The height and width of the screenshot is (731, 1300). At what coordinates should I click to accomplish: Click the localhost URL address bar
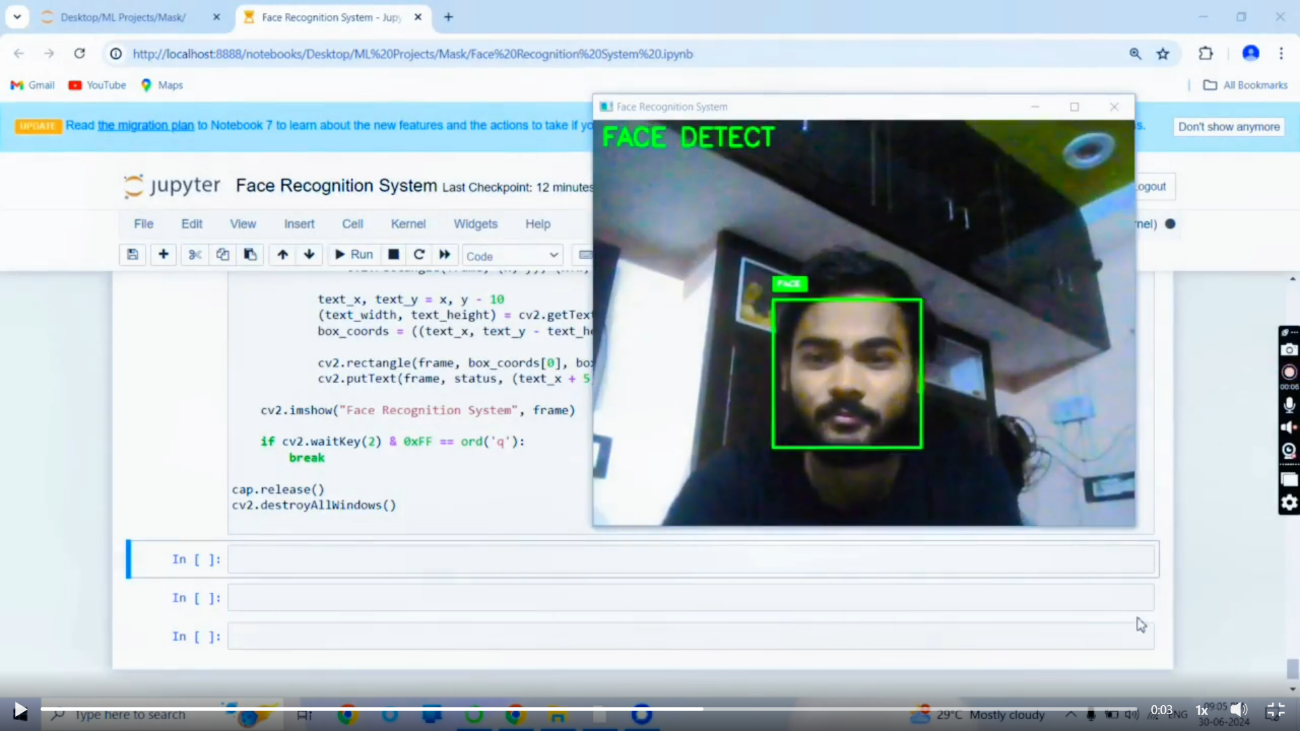(412, 53)
